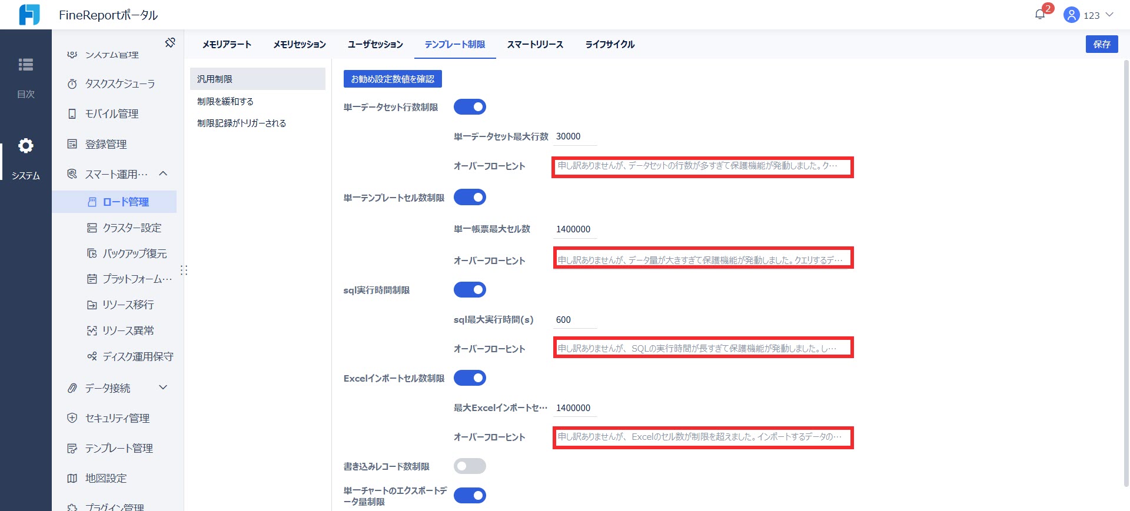Image resolution: width=1130 pixels, height=511 pixels.
Task: Open the 目次 directory icon
Action: click(x=25, y=65)
